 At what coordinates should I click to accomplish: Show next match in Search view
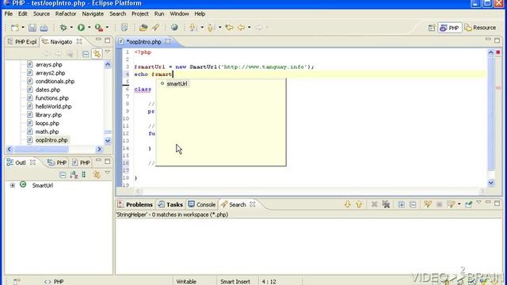coord(348,204)
